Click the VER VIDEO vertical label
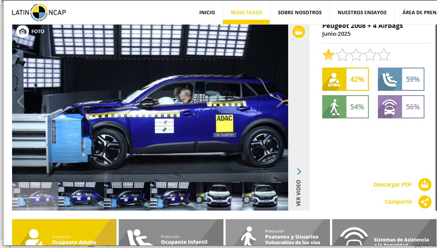This screenshot has height=248, width=437. 299,193
